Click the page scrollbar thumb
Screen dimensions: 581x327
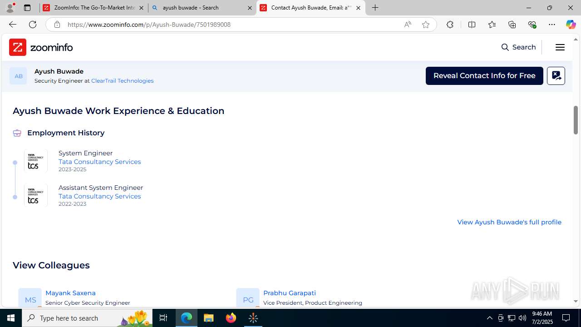pyautogui.click(x=576, y=120)
